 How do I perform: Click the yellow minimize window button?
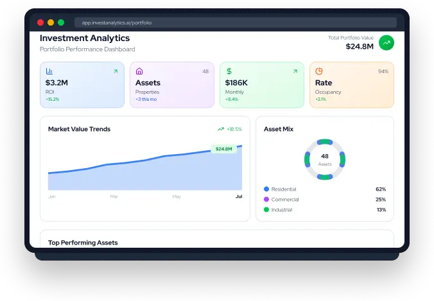pyautogui.click(x=51, y=22)
